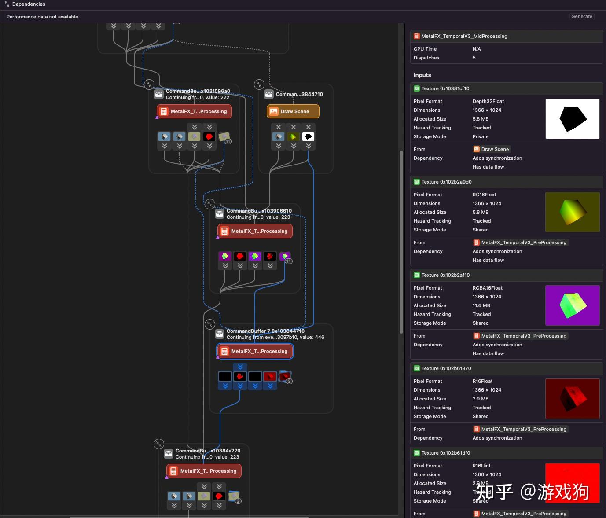606x518 pixels.
Task: Click the RGBA16Float purple cube texture preview
Action: 573,305
